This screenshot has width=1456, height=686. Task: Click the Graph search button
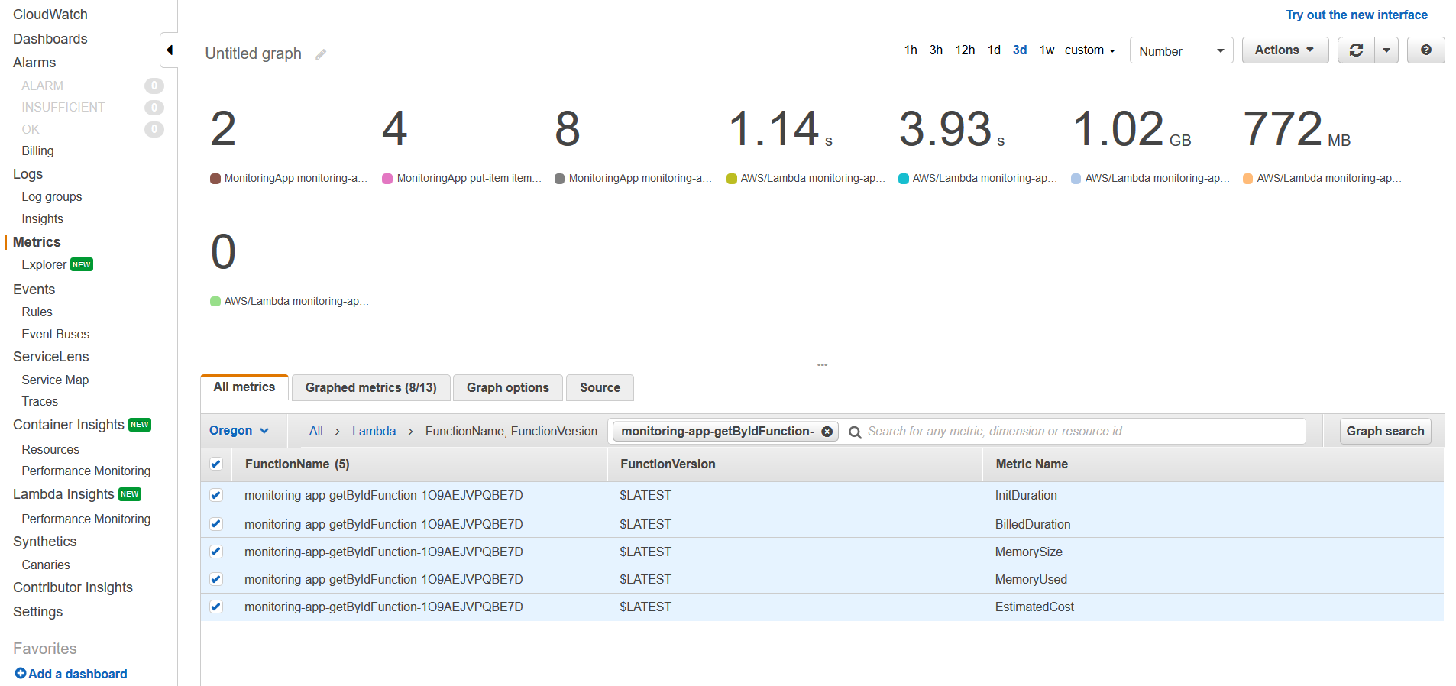(x=1385, y=432)
